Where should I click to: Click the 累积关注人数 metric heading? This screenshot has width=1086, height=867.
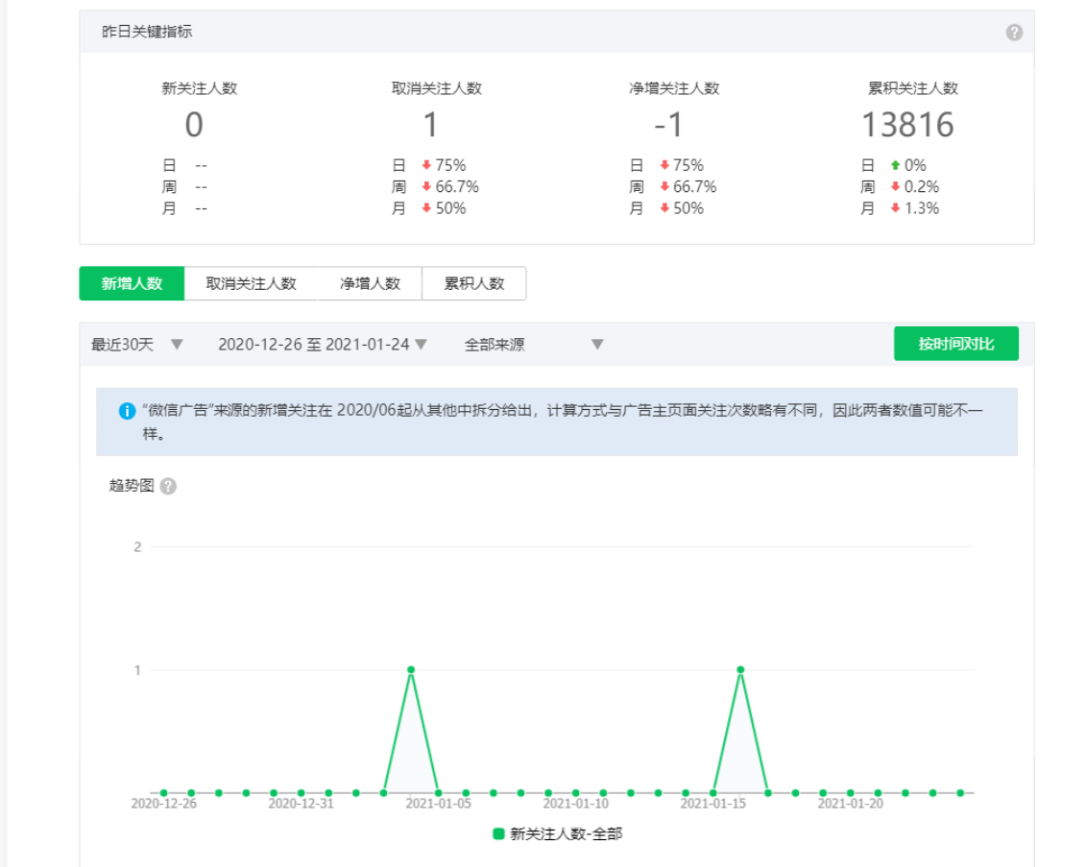click(913, 88)
